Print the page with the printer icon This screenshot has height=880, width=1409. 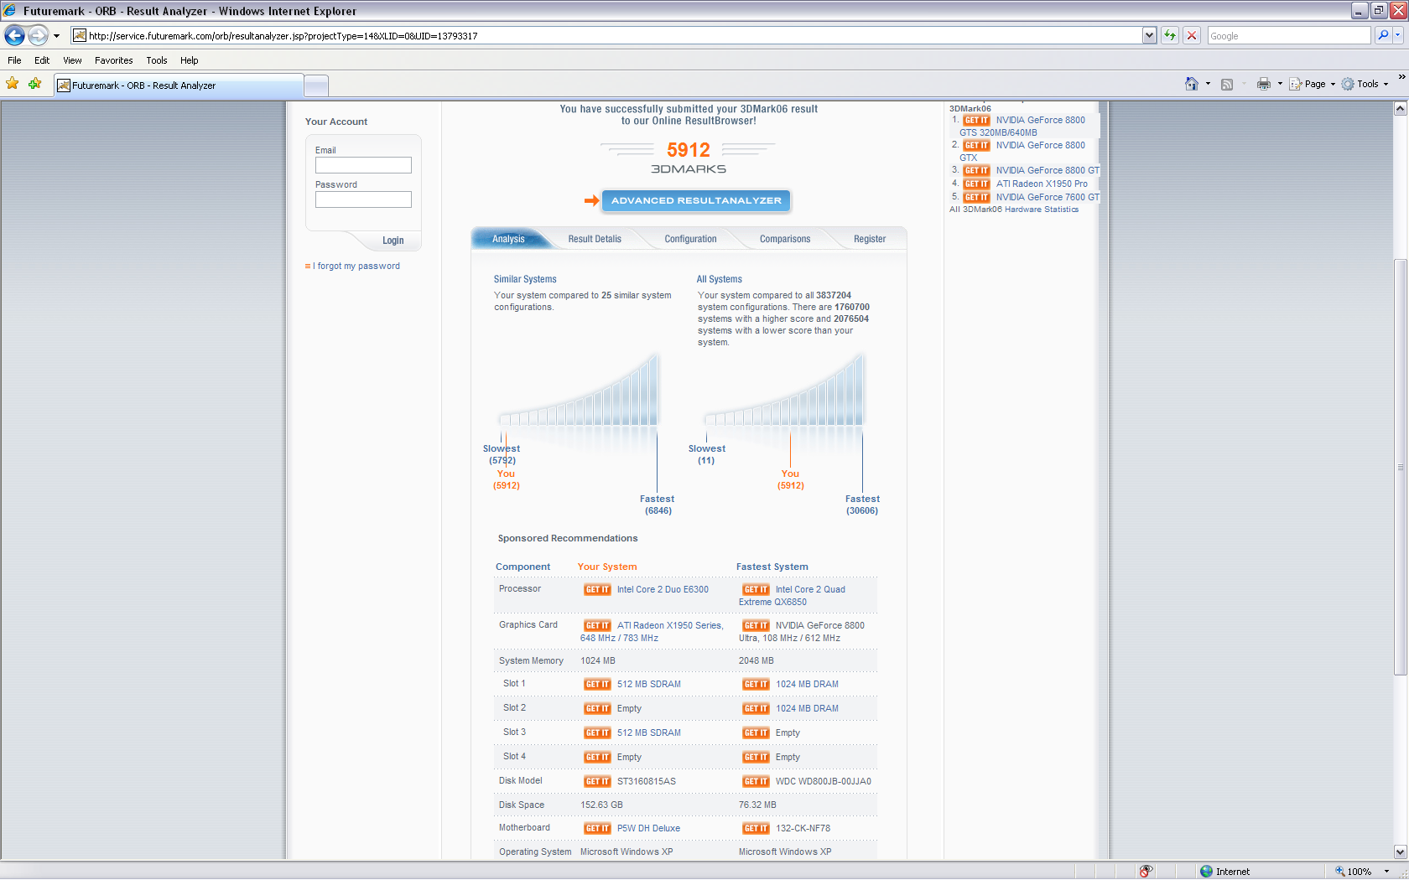click(x=1264, y=84)
